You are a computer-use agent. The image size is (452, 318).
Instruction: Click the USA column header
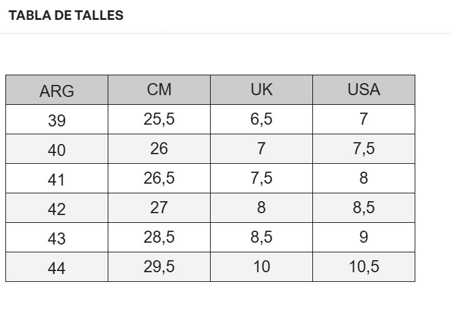click(364, 90)
